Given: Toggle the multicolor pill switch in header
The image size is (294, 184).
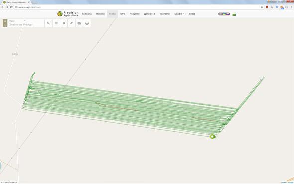Looking at the screenshot, I should pyautogui.click(x=224, y=14).
